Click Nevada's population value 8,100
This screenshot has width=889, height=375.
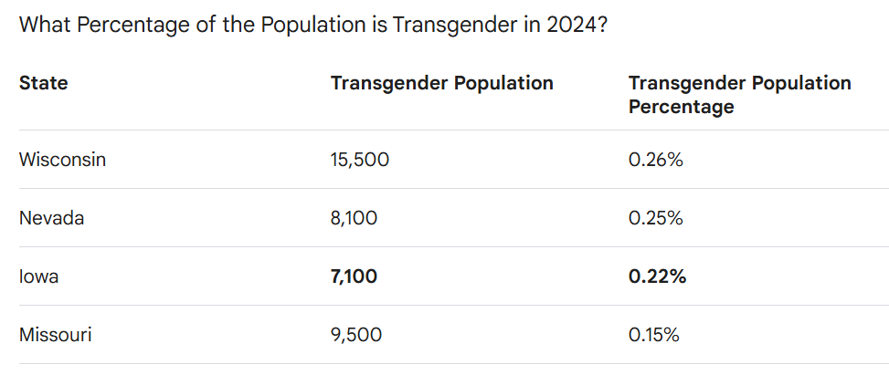[354, 218]
